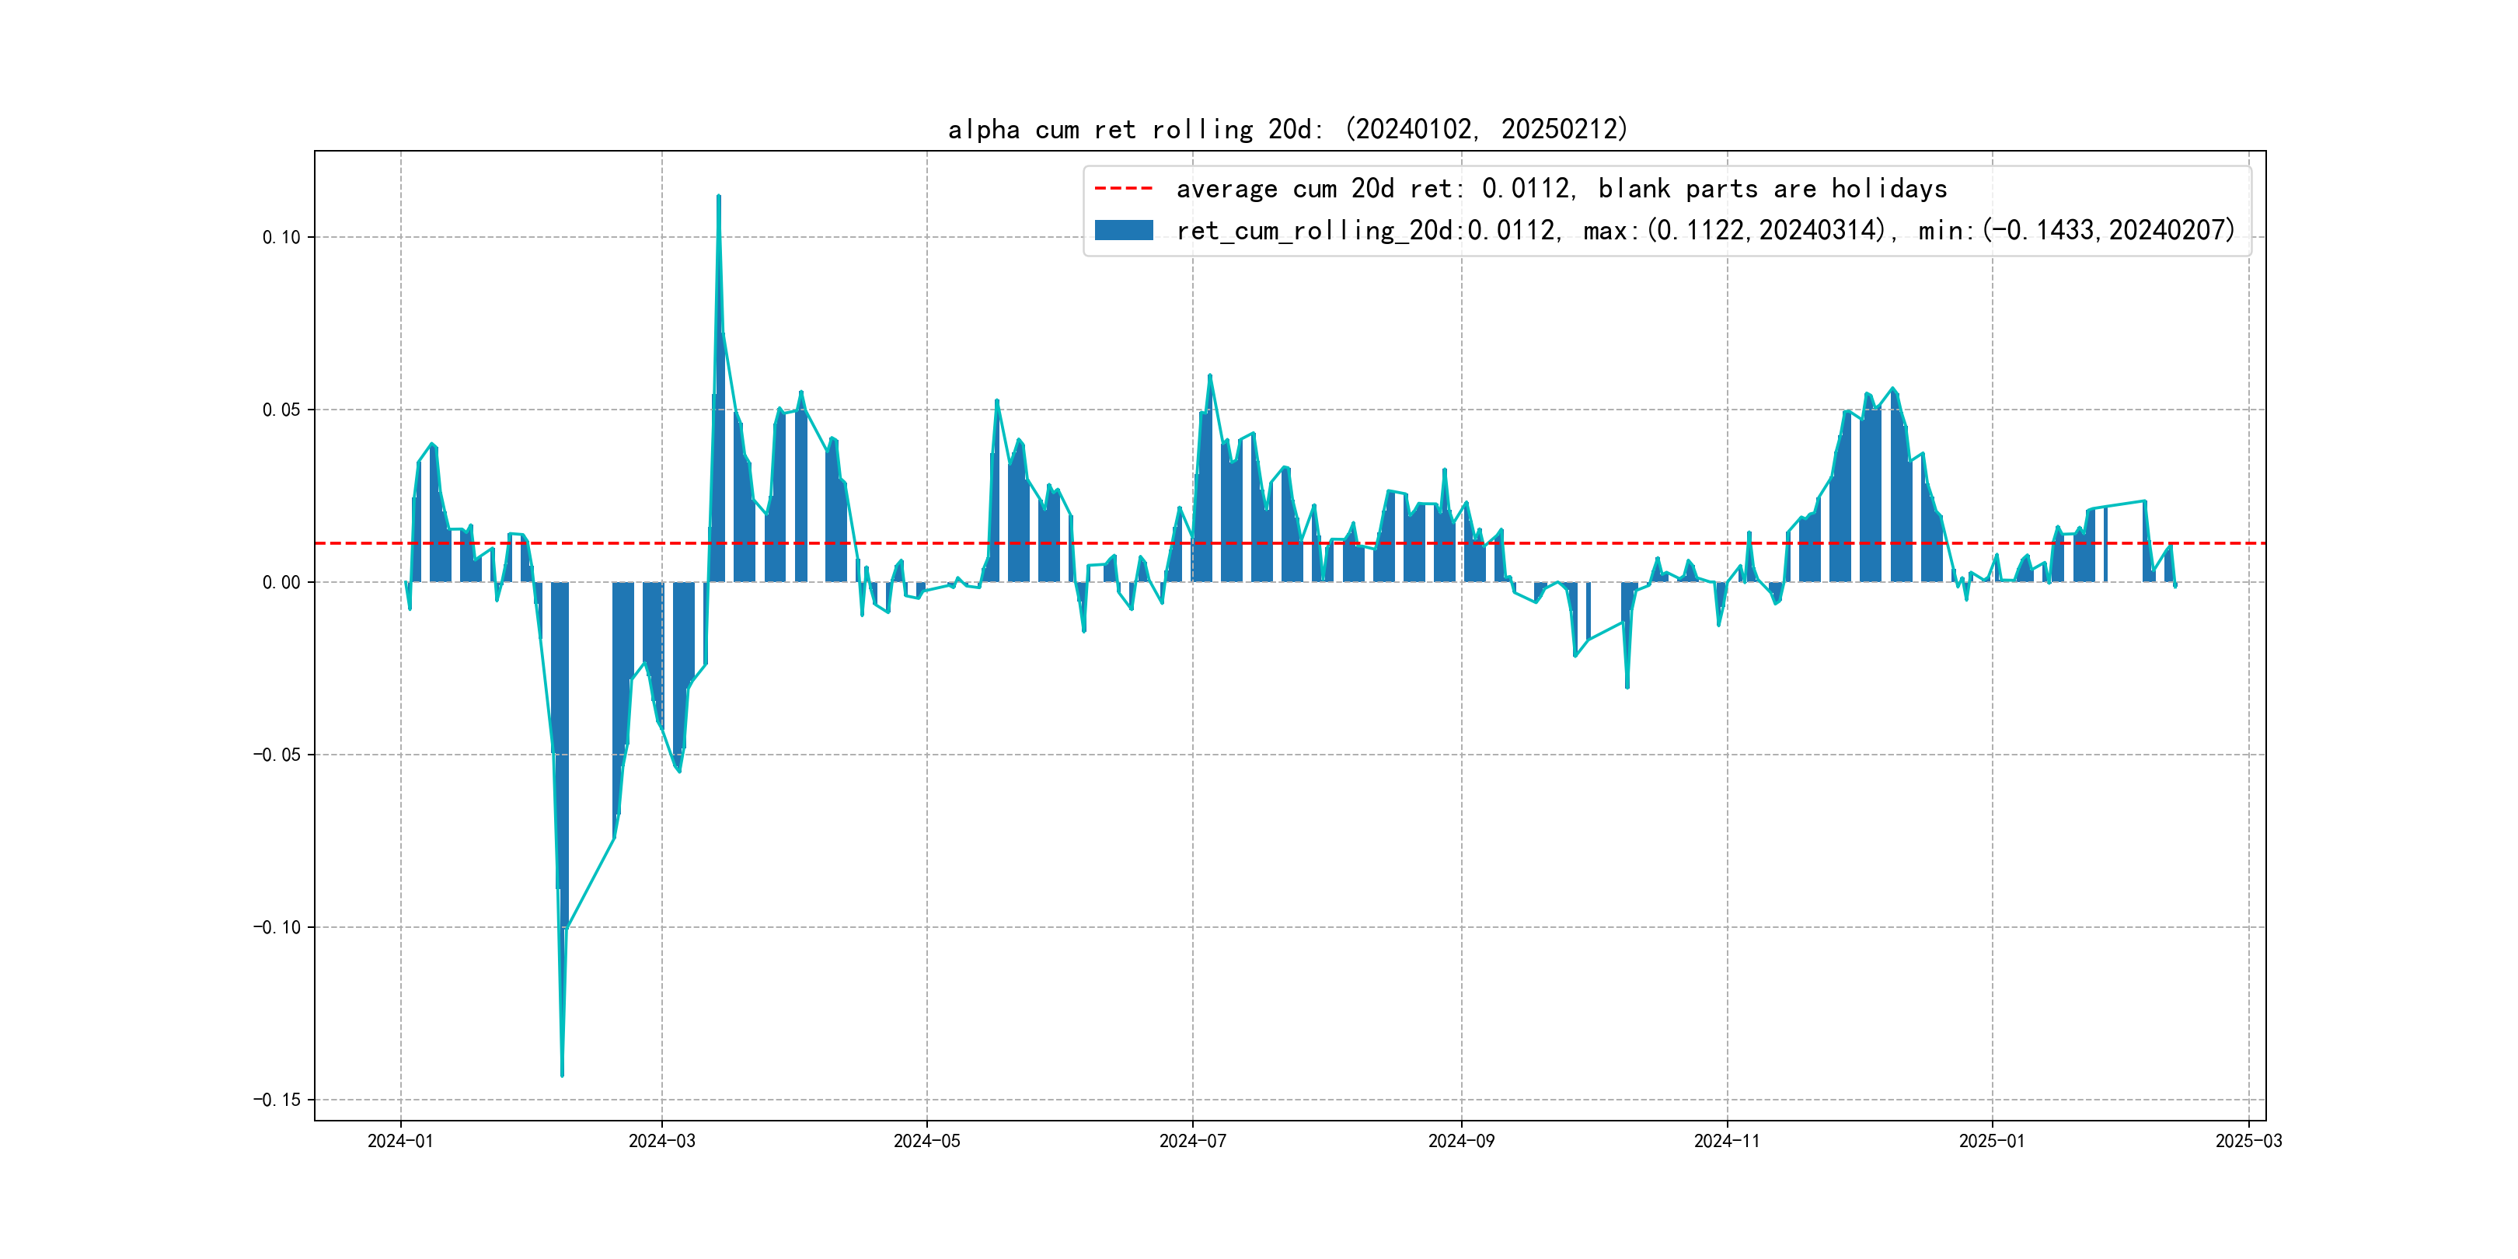Click the x-axis label 2024-05
The height and width of the screenshot is (1259, 2518).
point(926,1141)
